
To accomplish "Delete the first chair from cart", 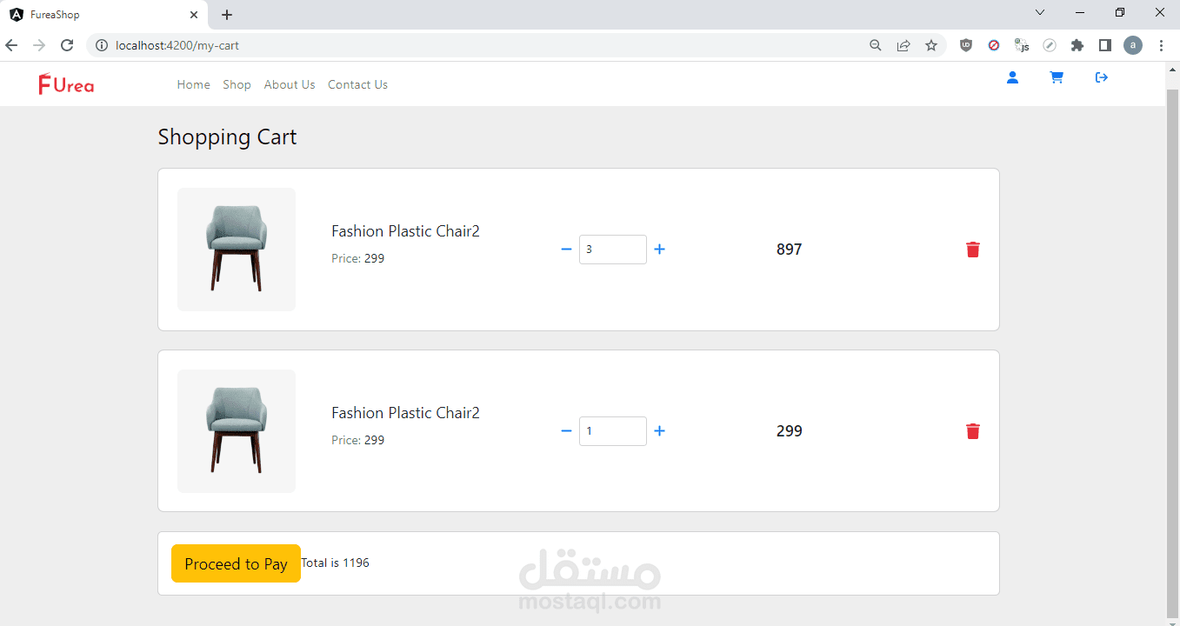I will (972, 250).
